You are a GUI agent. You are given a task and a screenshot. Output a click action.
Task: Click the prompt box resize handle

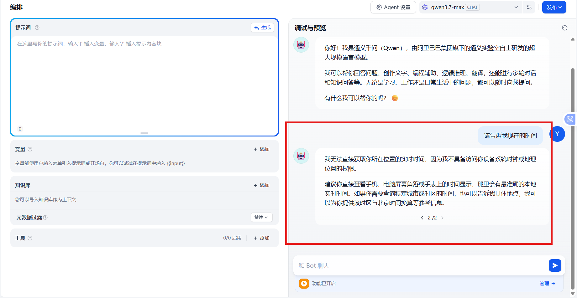coord(144,133)
